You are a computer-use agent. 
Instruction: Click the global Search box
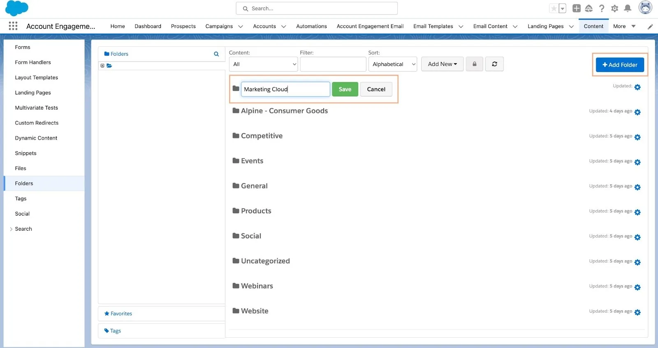pyautogui.click(x=317, y=8)
